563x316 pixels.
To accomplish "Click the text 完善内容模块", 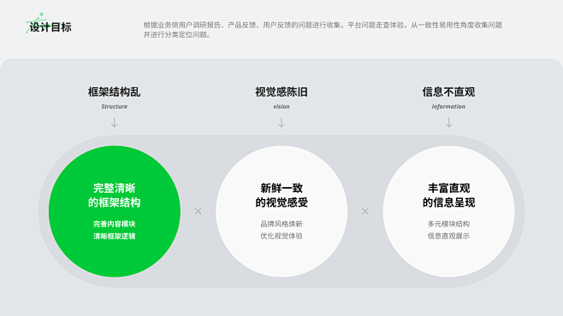I will pyautogui.click(x=114, y=224).
